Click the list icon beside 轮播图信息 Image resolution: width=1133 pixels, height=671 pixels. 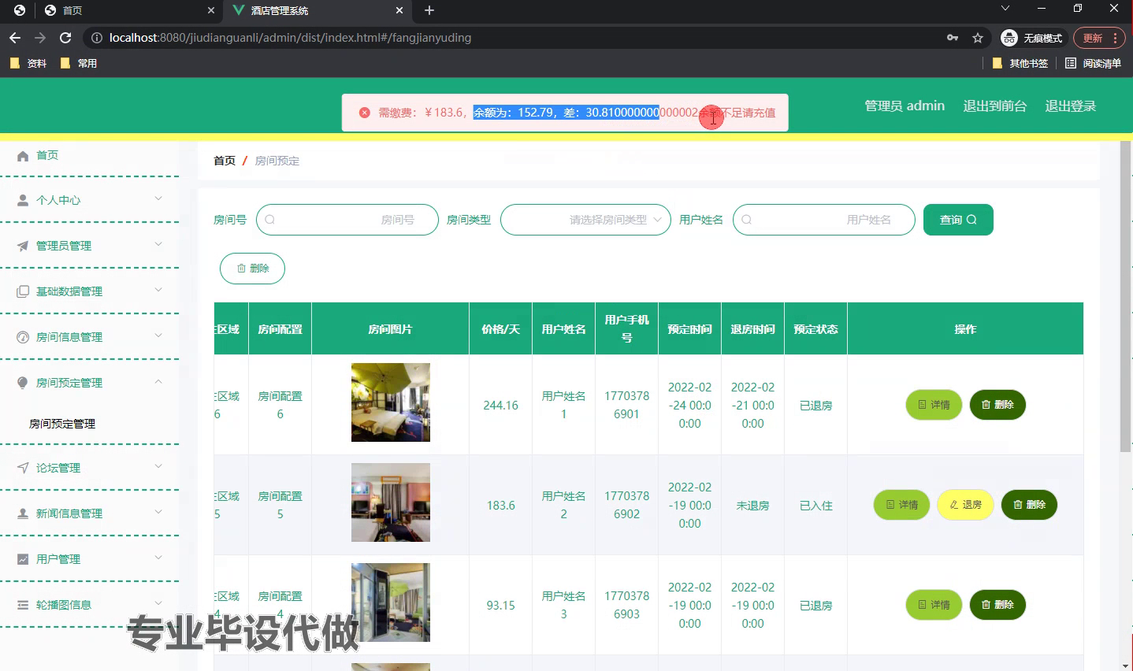(x=23, y=605)
